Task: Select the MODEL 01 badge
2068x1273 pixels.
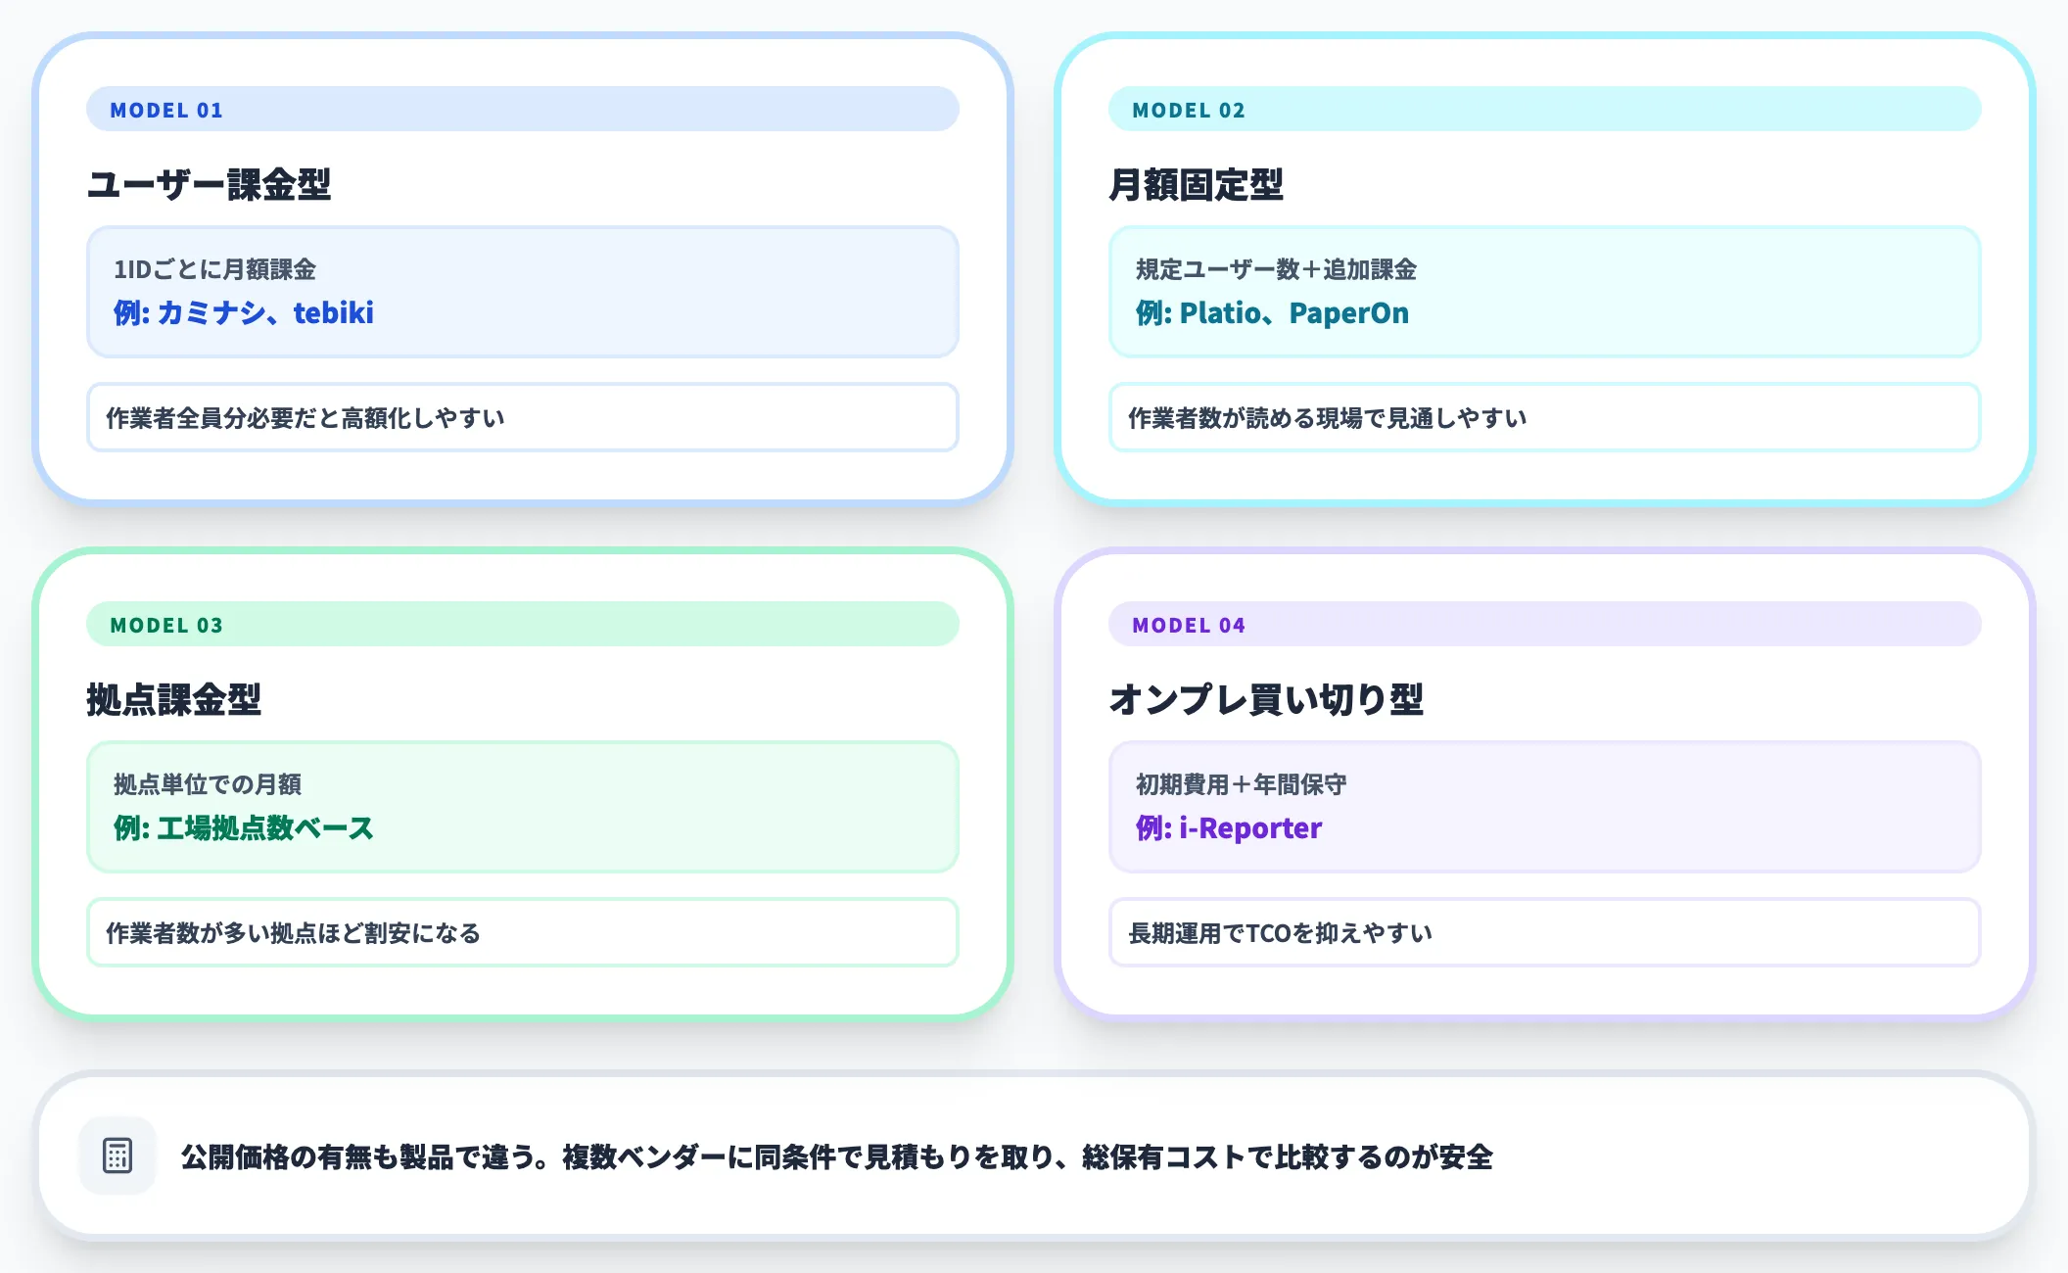Action: [164, 110]
